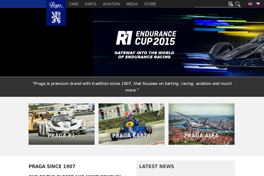Open the Aviation menu
264x176 pixels.
pos(111,4)
